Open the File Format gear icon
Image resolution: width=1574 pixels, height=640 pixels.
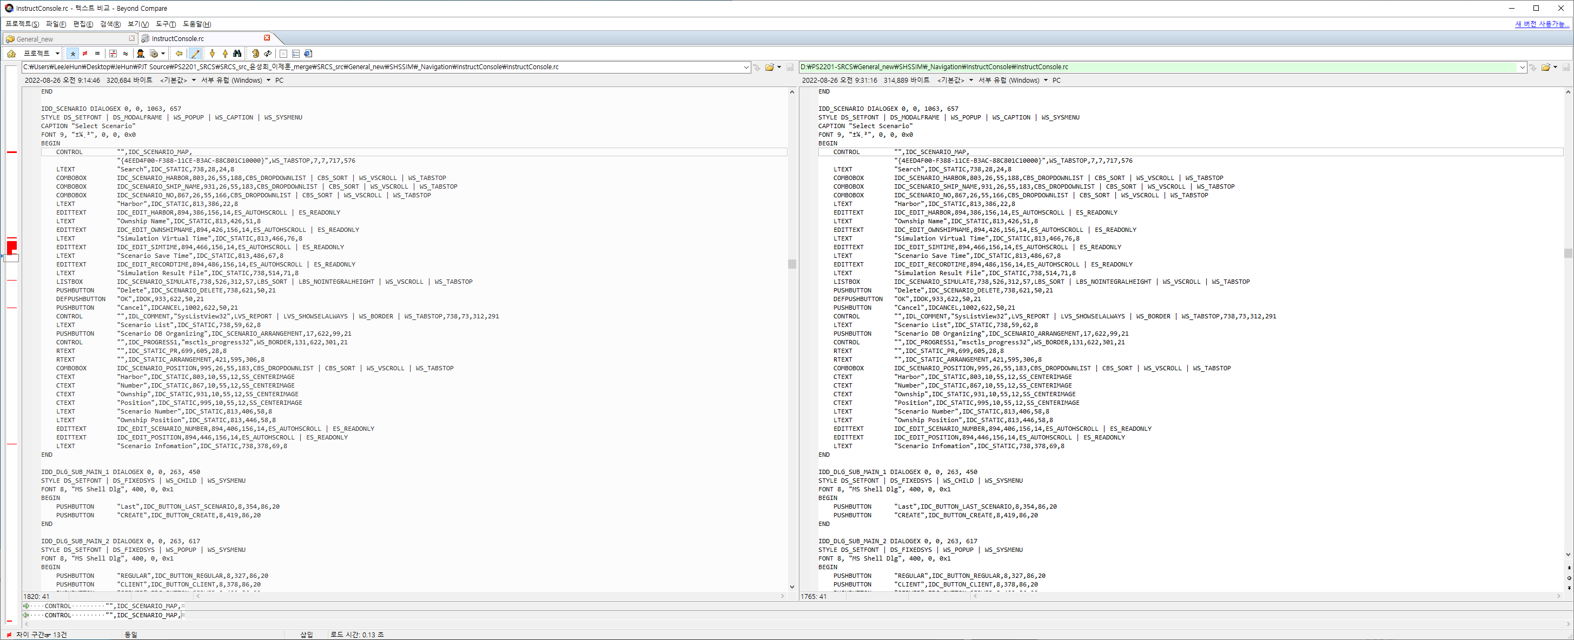pos(154,54)
